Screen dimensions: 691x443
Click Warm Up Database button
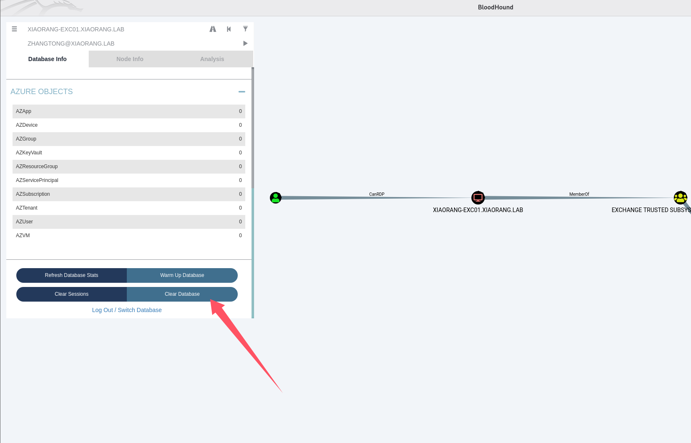pyautogui.click(x=182, y=275)
